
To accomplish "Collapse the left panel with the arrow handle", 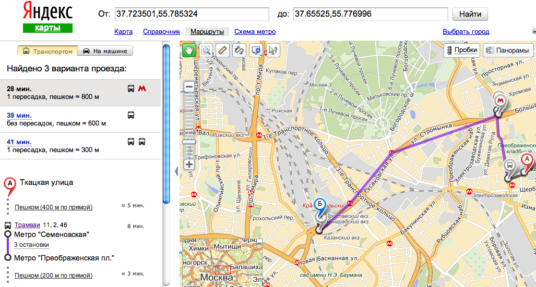I will [176, 171].
